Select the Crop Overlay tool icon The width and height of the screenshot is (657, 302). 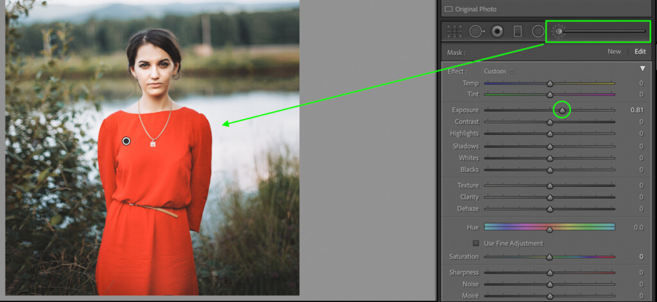pos(454,31)
